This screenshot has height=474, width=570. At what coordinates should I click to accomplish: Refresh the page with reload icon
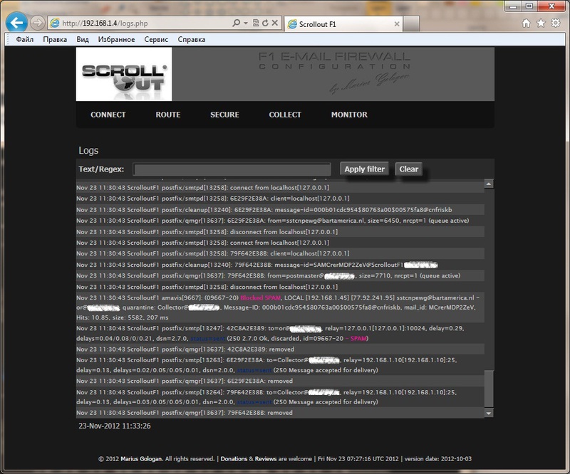click(x=265, y=23)
